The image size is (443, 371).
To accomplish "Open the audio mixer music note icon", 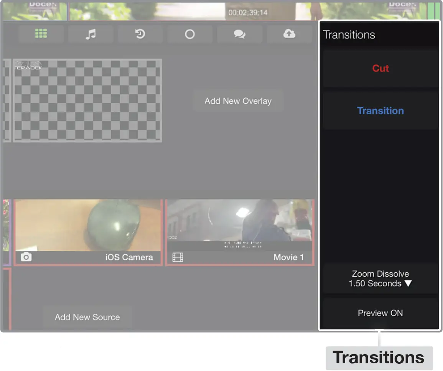I will point(91,34).
